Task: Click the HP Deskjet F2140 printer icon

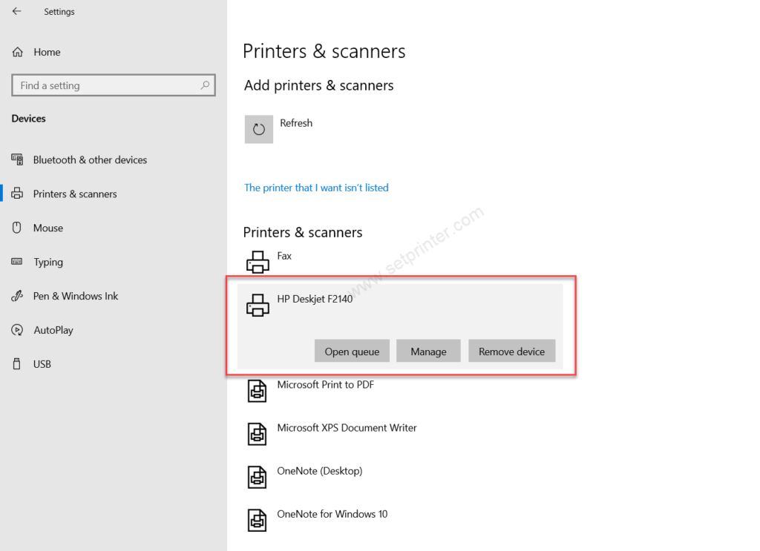Action: [258, 305]
